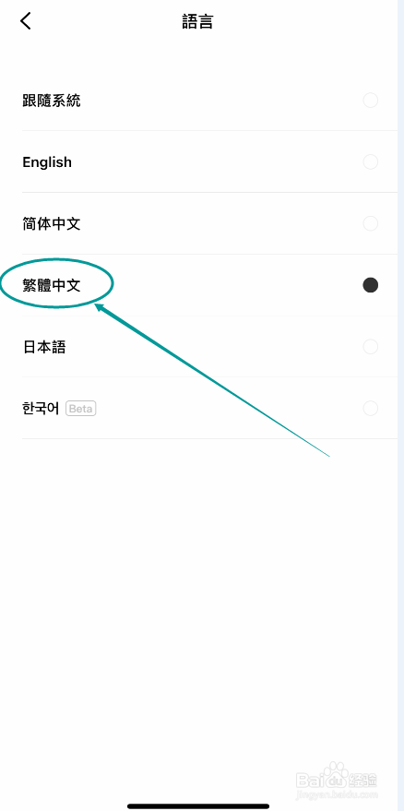
Task: Choose the English language label
Action: click(47, 161)
